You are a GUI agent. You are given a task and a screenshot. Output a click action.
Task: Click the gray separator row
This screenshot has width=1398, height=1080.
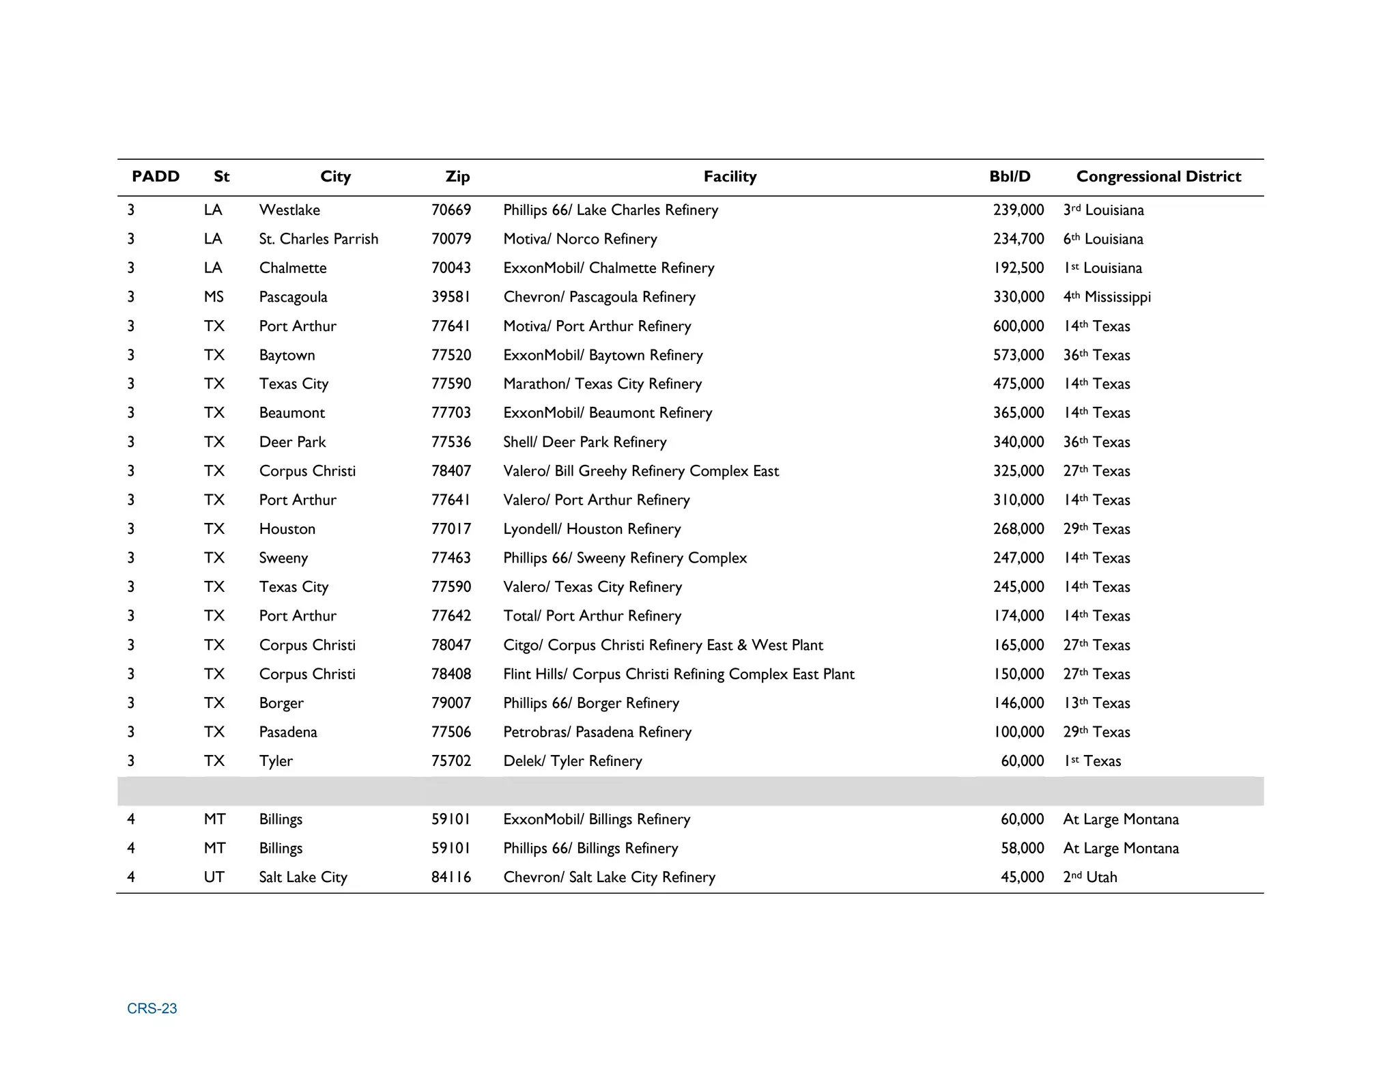click(x=689, y=791)
